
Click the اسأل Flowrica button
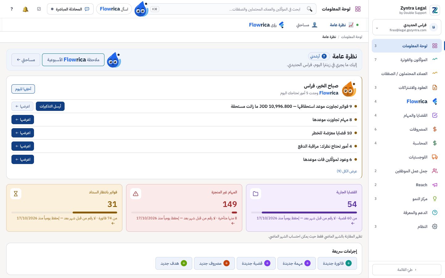coord(114,9)
